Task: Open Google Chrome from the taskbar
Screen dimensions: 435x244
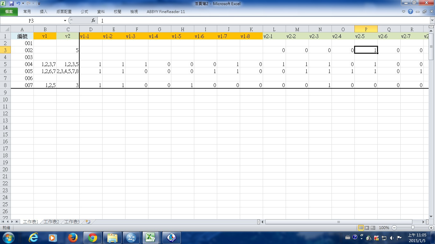Action: tap(93, 237)
